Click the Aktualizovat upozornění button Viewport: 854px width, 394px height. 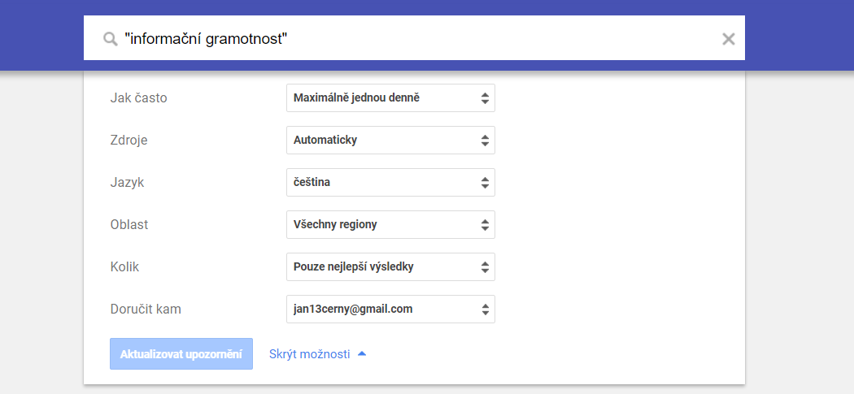tap(181, 353)
